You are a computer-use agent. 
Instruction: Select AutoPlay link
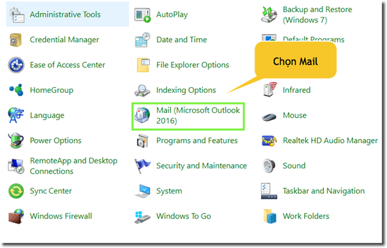pyautogui.click(x=172, y=15)
